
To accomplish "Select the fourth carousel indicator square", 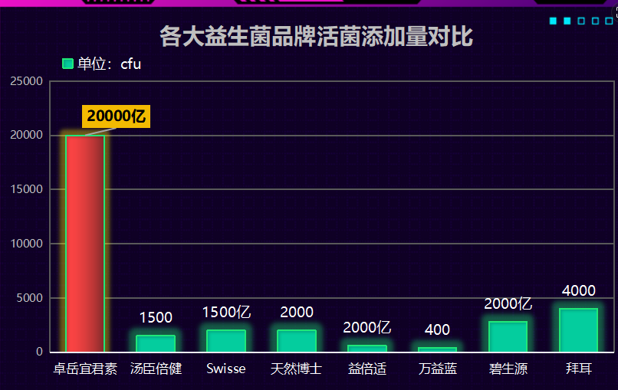I will click(x=596, y=21).
